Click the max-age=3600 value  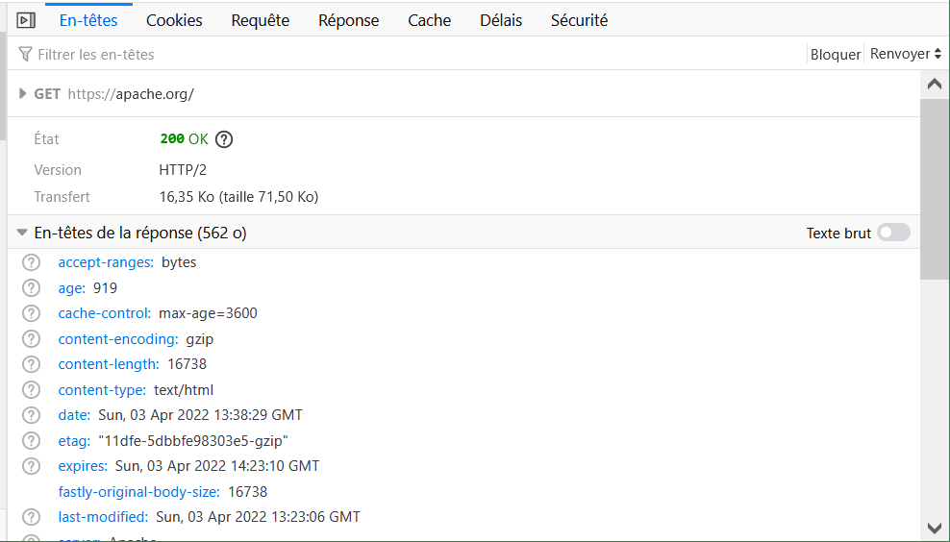[208, 313]
